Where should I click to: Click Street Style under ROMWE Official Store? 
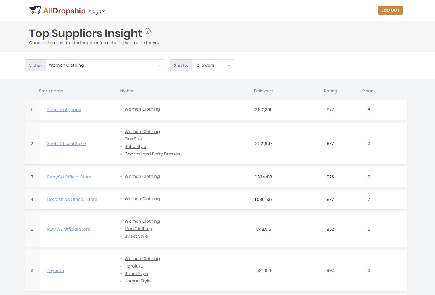136,236
